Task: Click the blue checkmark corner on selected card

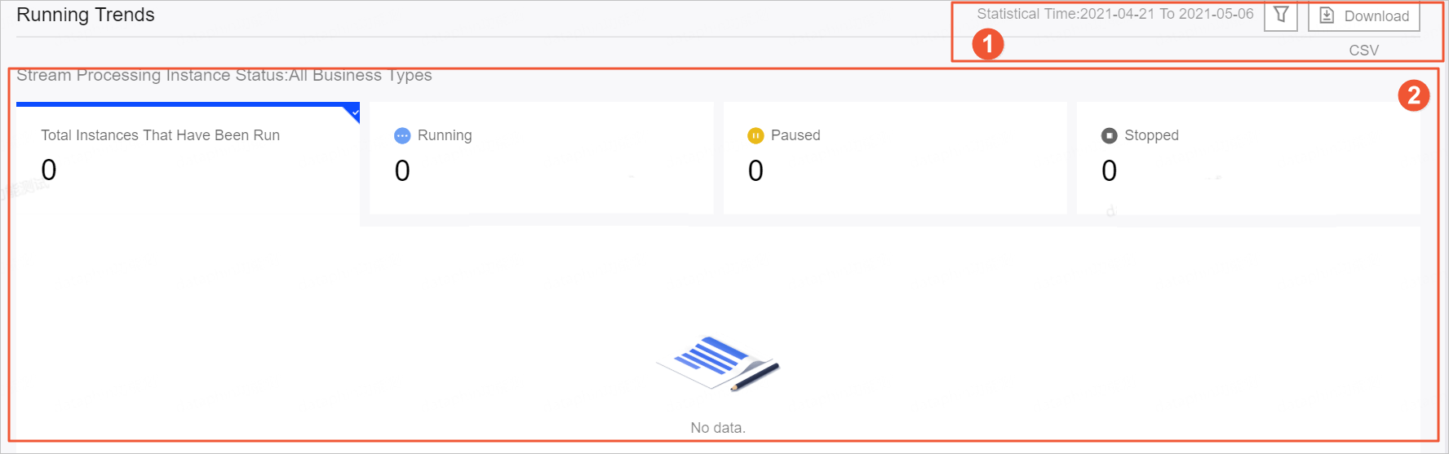Action: click(x=353, y=112)
